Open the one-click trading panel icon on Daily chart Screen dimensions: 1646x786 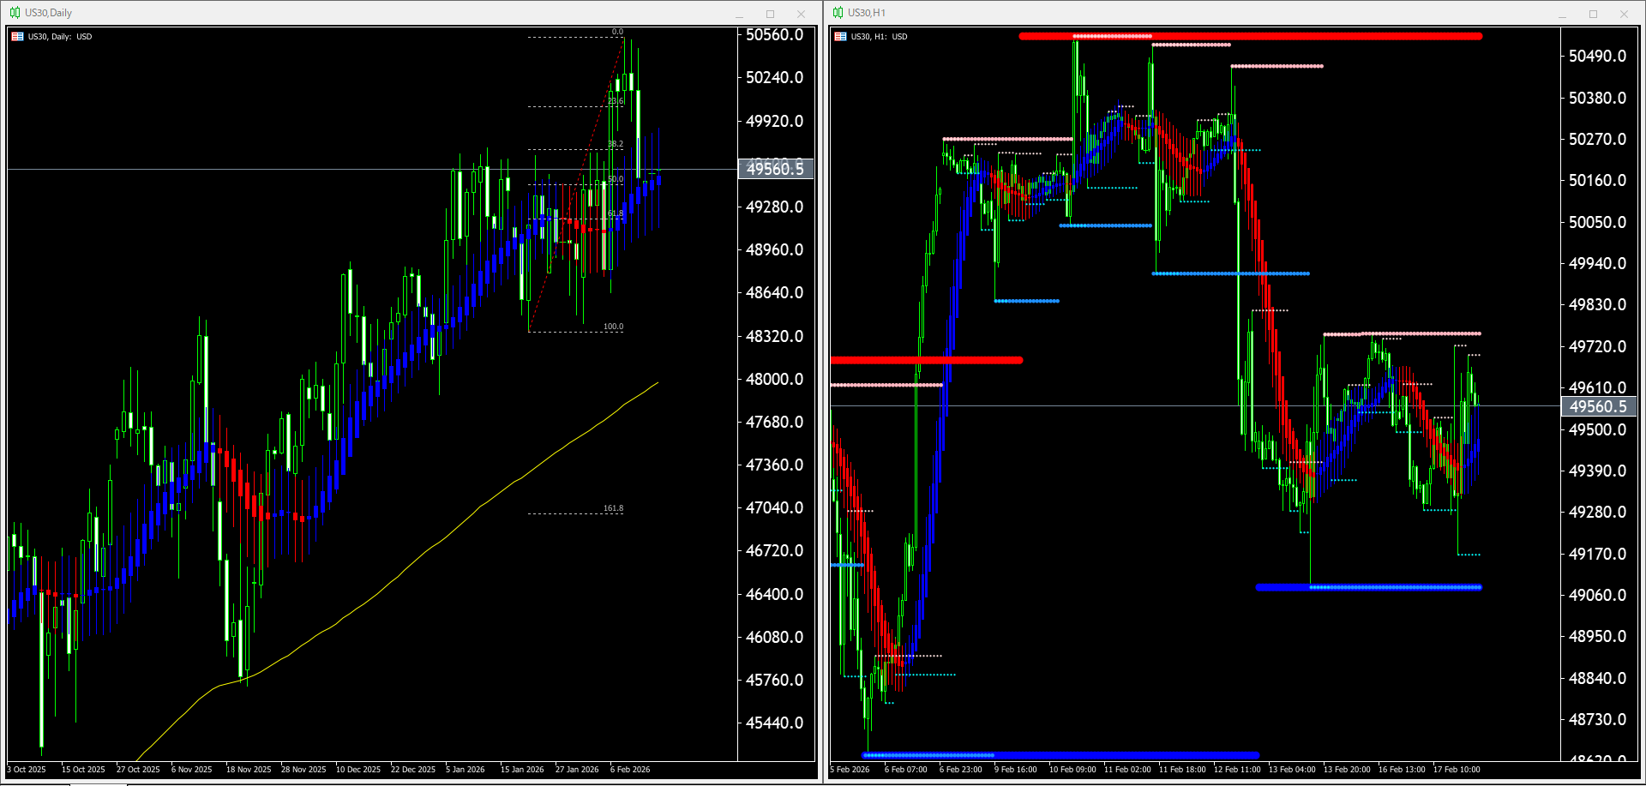click(x=17, y=37)
